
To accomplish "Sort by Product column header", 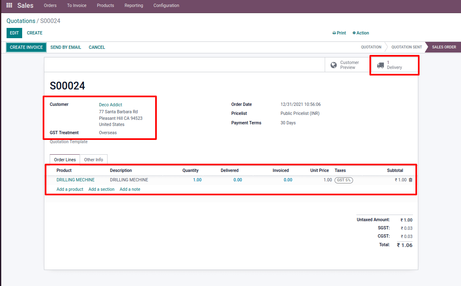I will [64, 170].
